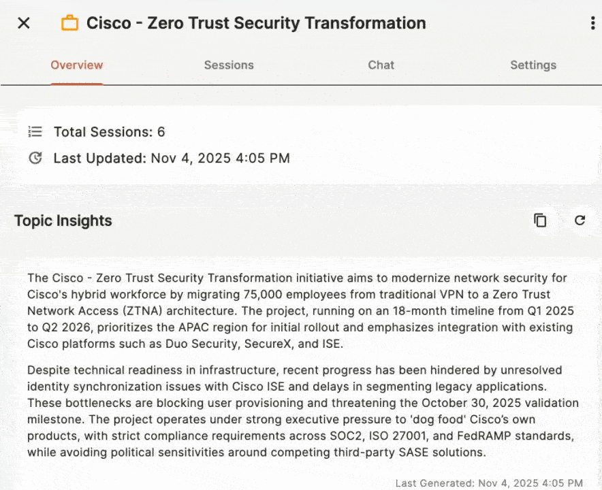Select the Overview tab
Image resolution: width=602 pixels, height=490 pixels.
[77, 65]
